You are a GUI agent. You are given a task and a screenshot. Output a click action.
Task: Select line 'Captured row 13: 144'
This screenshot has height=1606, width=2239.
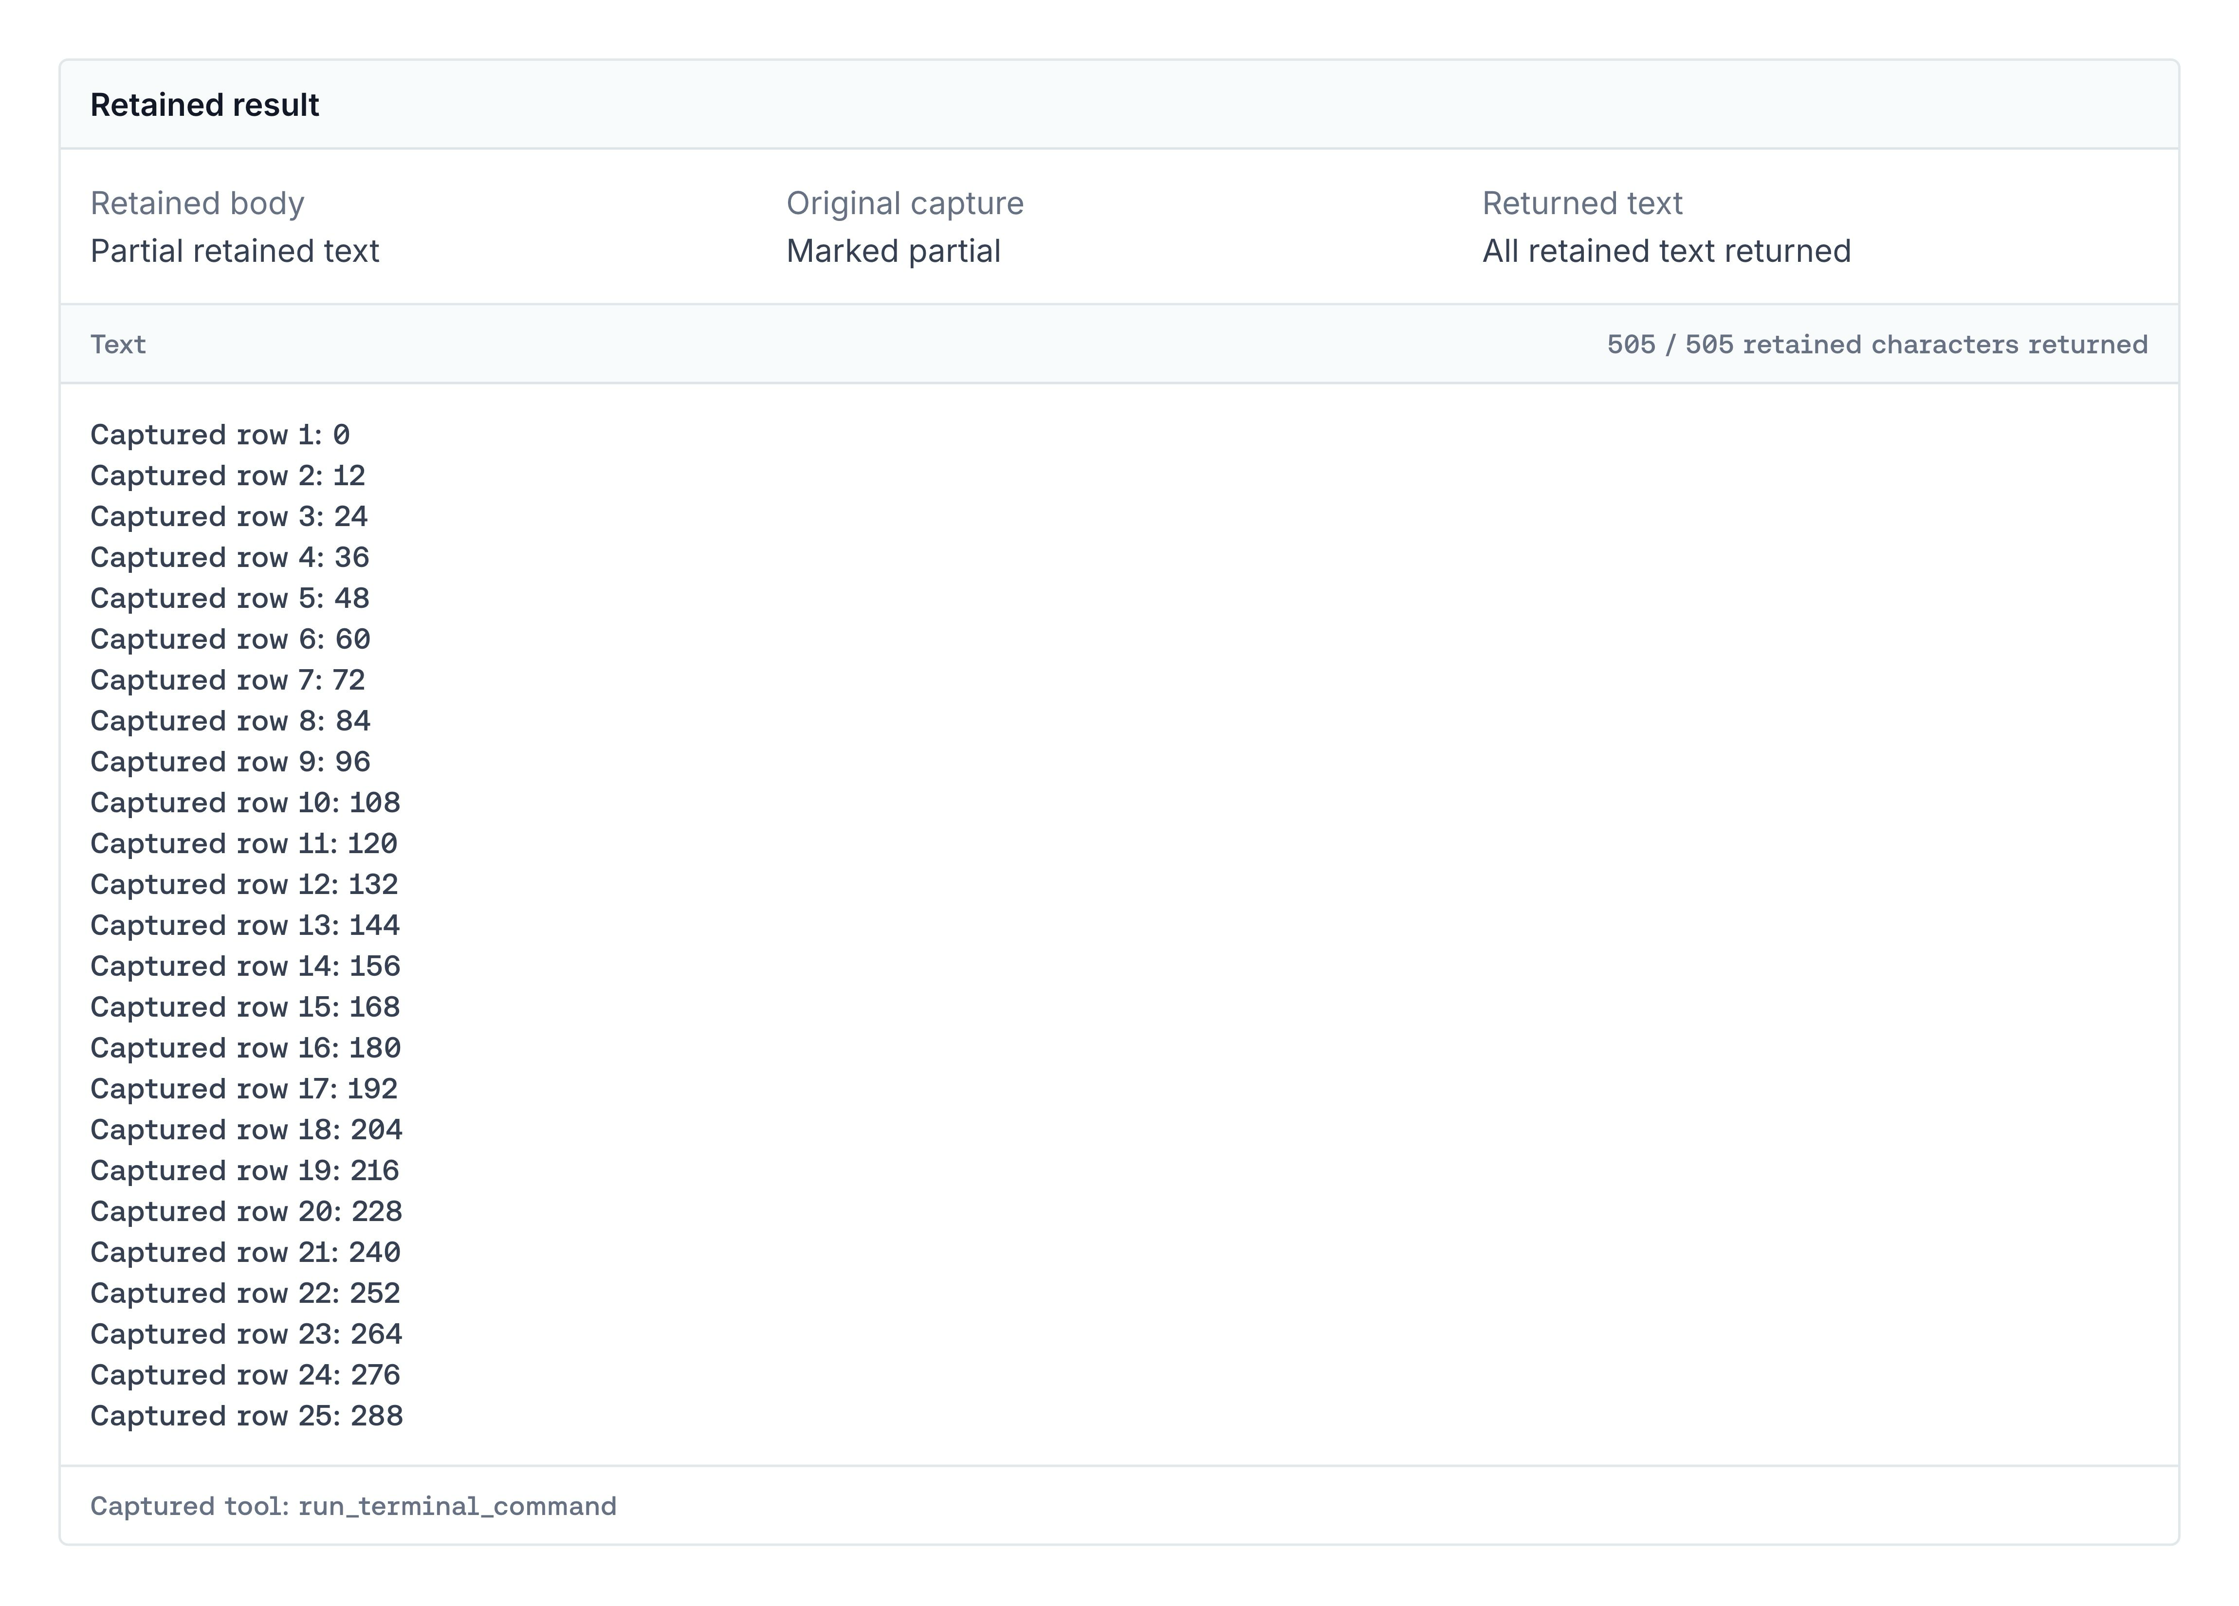coord(246,926)
